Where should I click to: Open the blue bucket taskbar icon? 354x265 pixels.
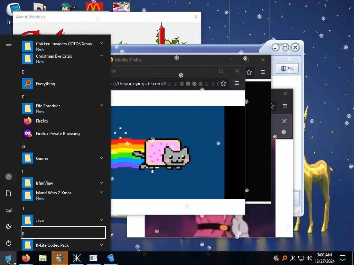110,258
